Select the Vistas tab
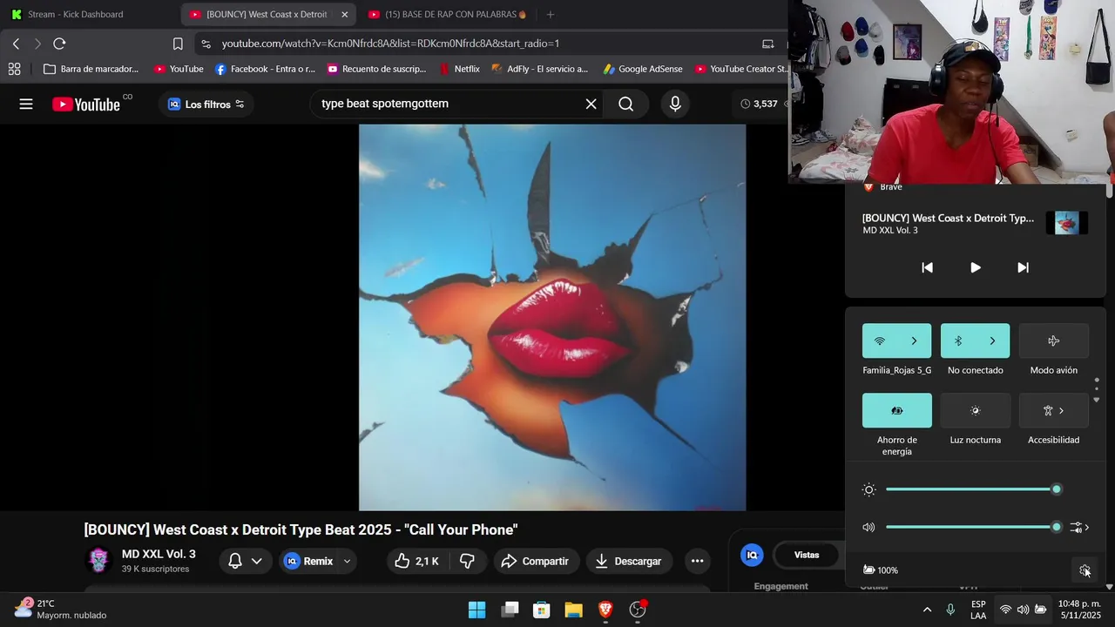1115x627 pixels. point(807,555)
